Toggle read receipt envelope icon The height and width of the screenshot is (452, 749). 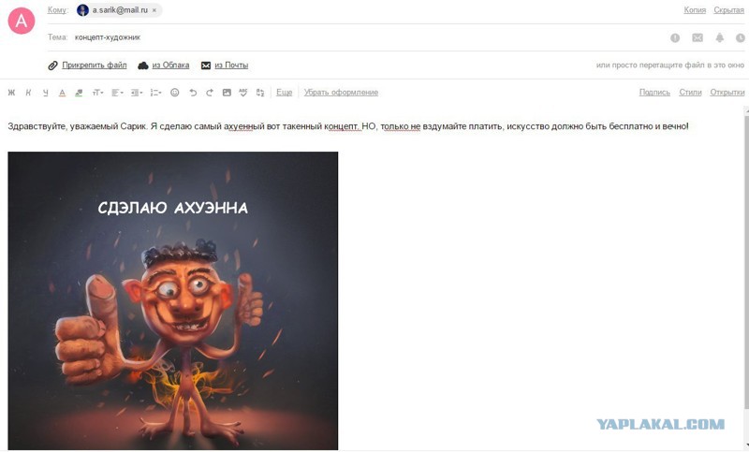pyautogui.click(x=698, y=37)
